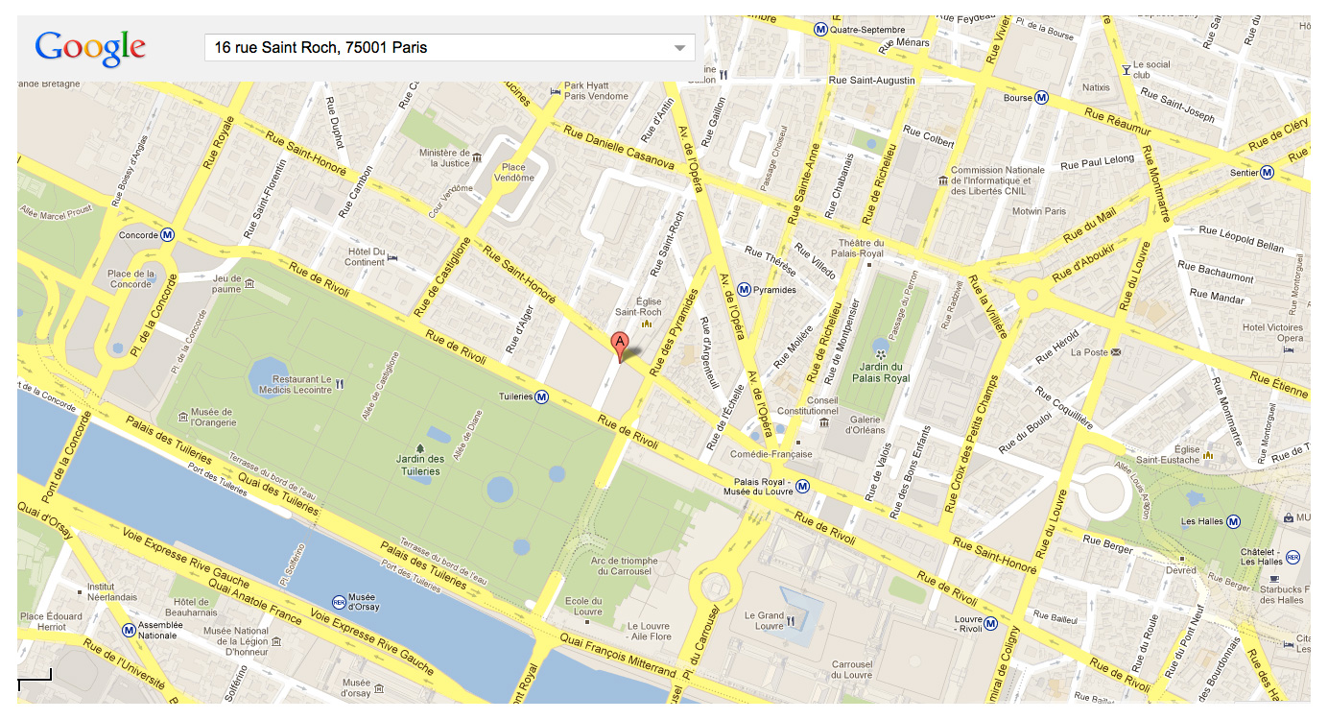1328x720 pixels.
Task: Click Restaurant Le Medicis Lecointre dining icon
Action: [340, 383]
